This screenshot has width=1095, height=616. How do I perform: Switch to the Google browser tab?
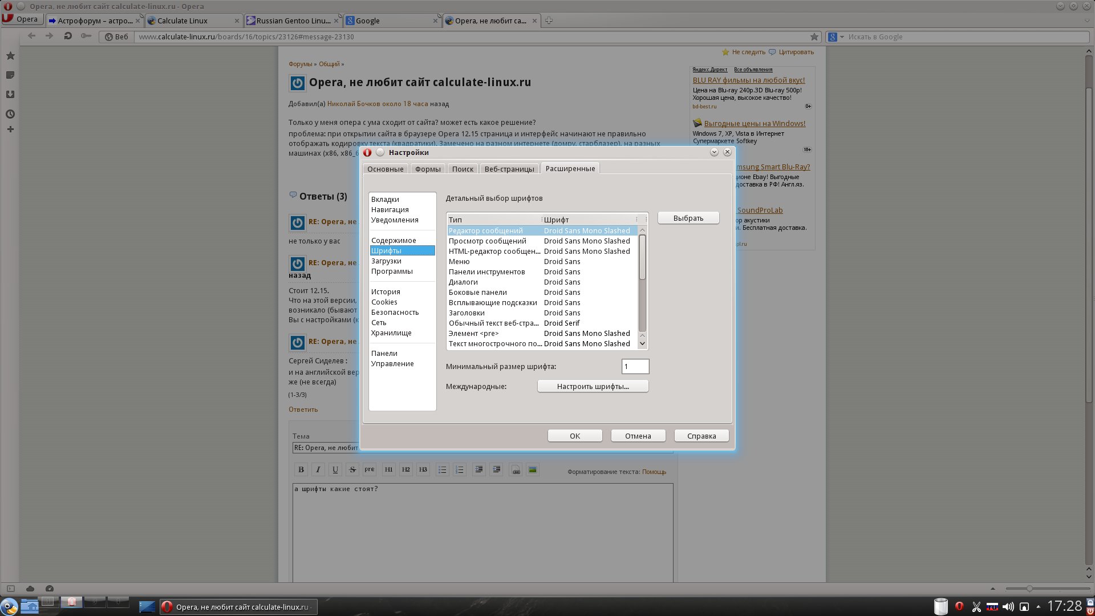click(x=391, y=21)
